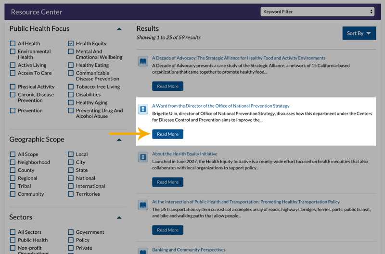
Task: Check the Tobacco-free Living checkbox
Action: (x=71, y=87)
